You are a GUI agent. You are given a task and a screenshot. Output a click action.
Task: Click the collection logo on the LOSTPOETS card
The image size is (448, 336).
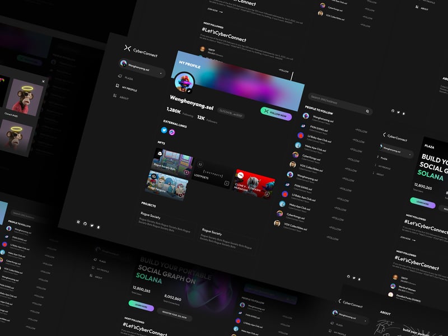point(200,164)
